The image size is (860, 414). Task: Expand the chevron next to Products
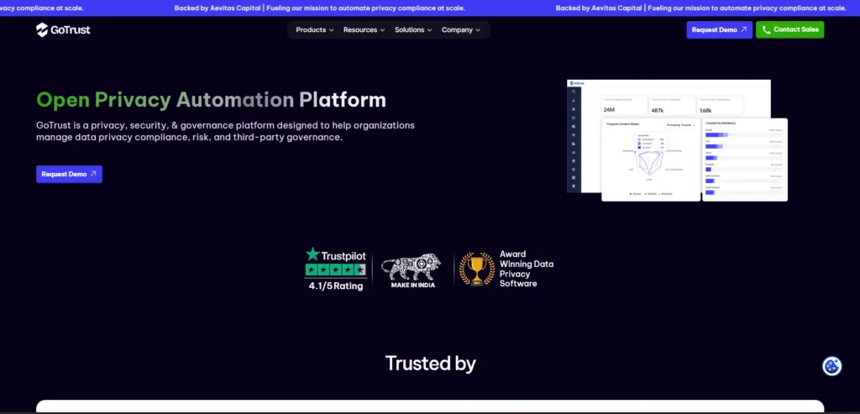(331, 30)
